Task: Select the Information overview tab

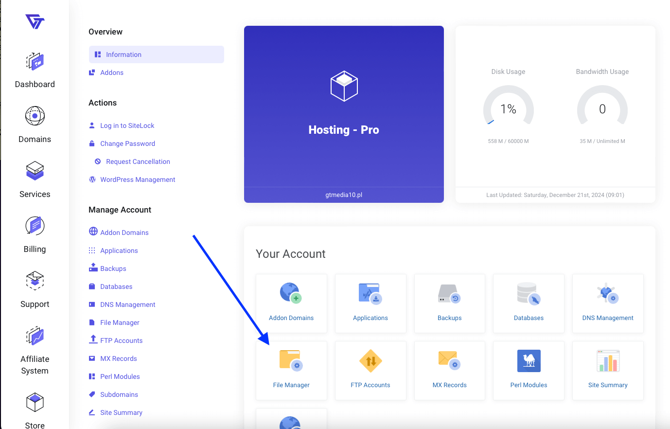Action: (x=157, y=54)
